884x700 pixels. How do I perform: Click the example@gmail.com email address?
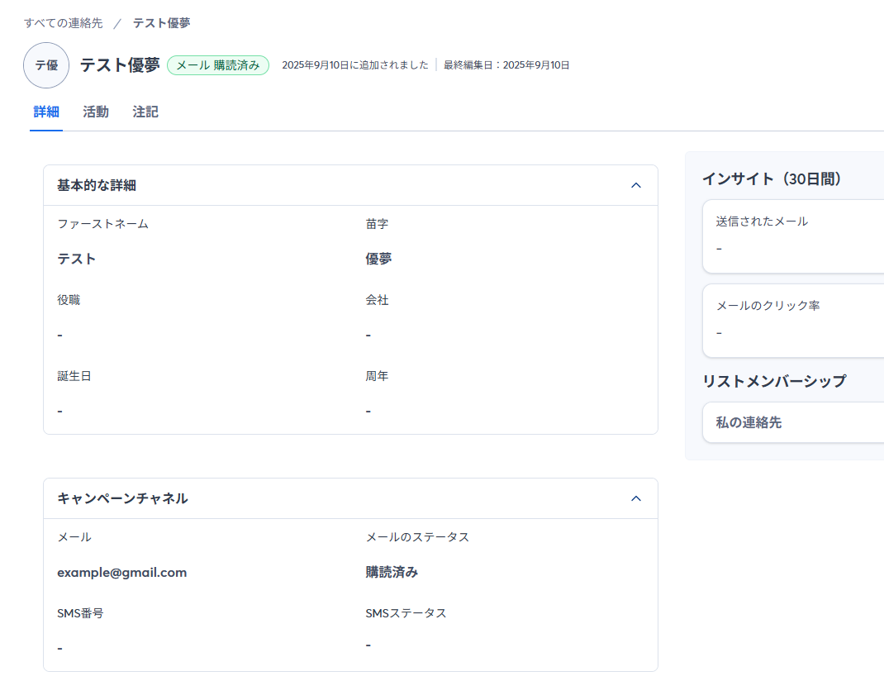(122, 572)
